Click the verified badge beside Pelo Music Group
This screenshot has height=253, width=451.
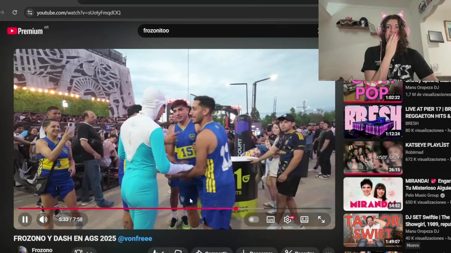[443, 195]
